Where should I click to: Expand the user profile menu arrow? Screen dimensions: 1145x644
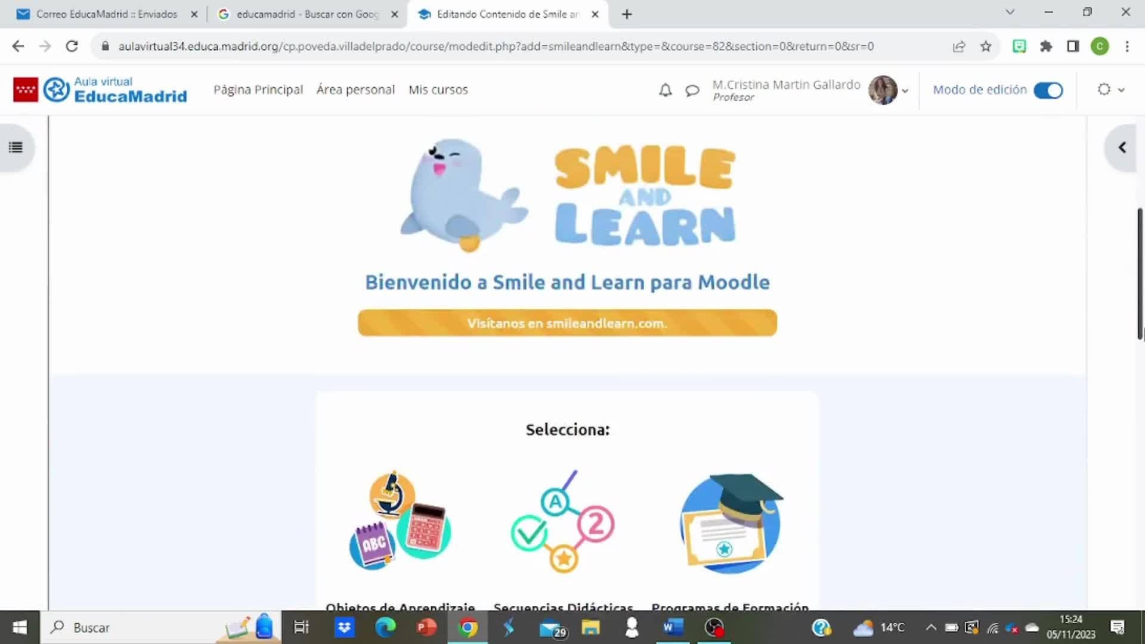click(905, 91)
